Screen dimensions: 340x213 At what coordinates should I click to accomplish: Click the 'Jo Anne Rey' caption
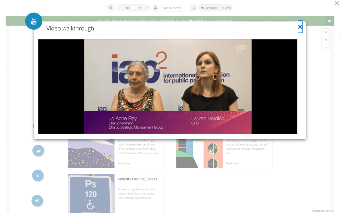[123, 118]
